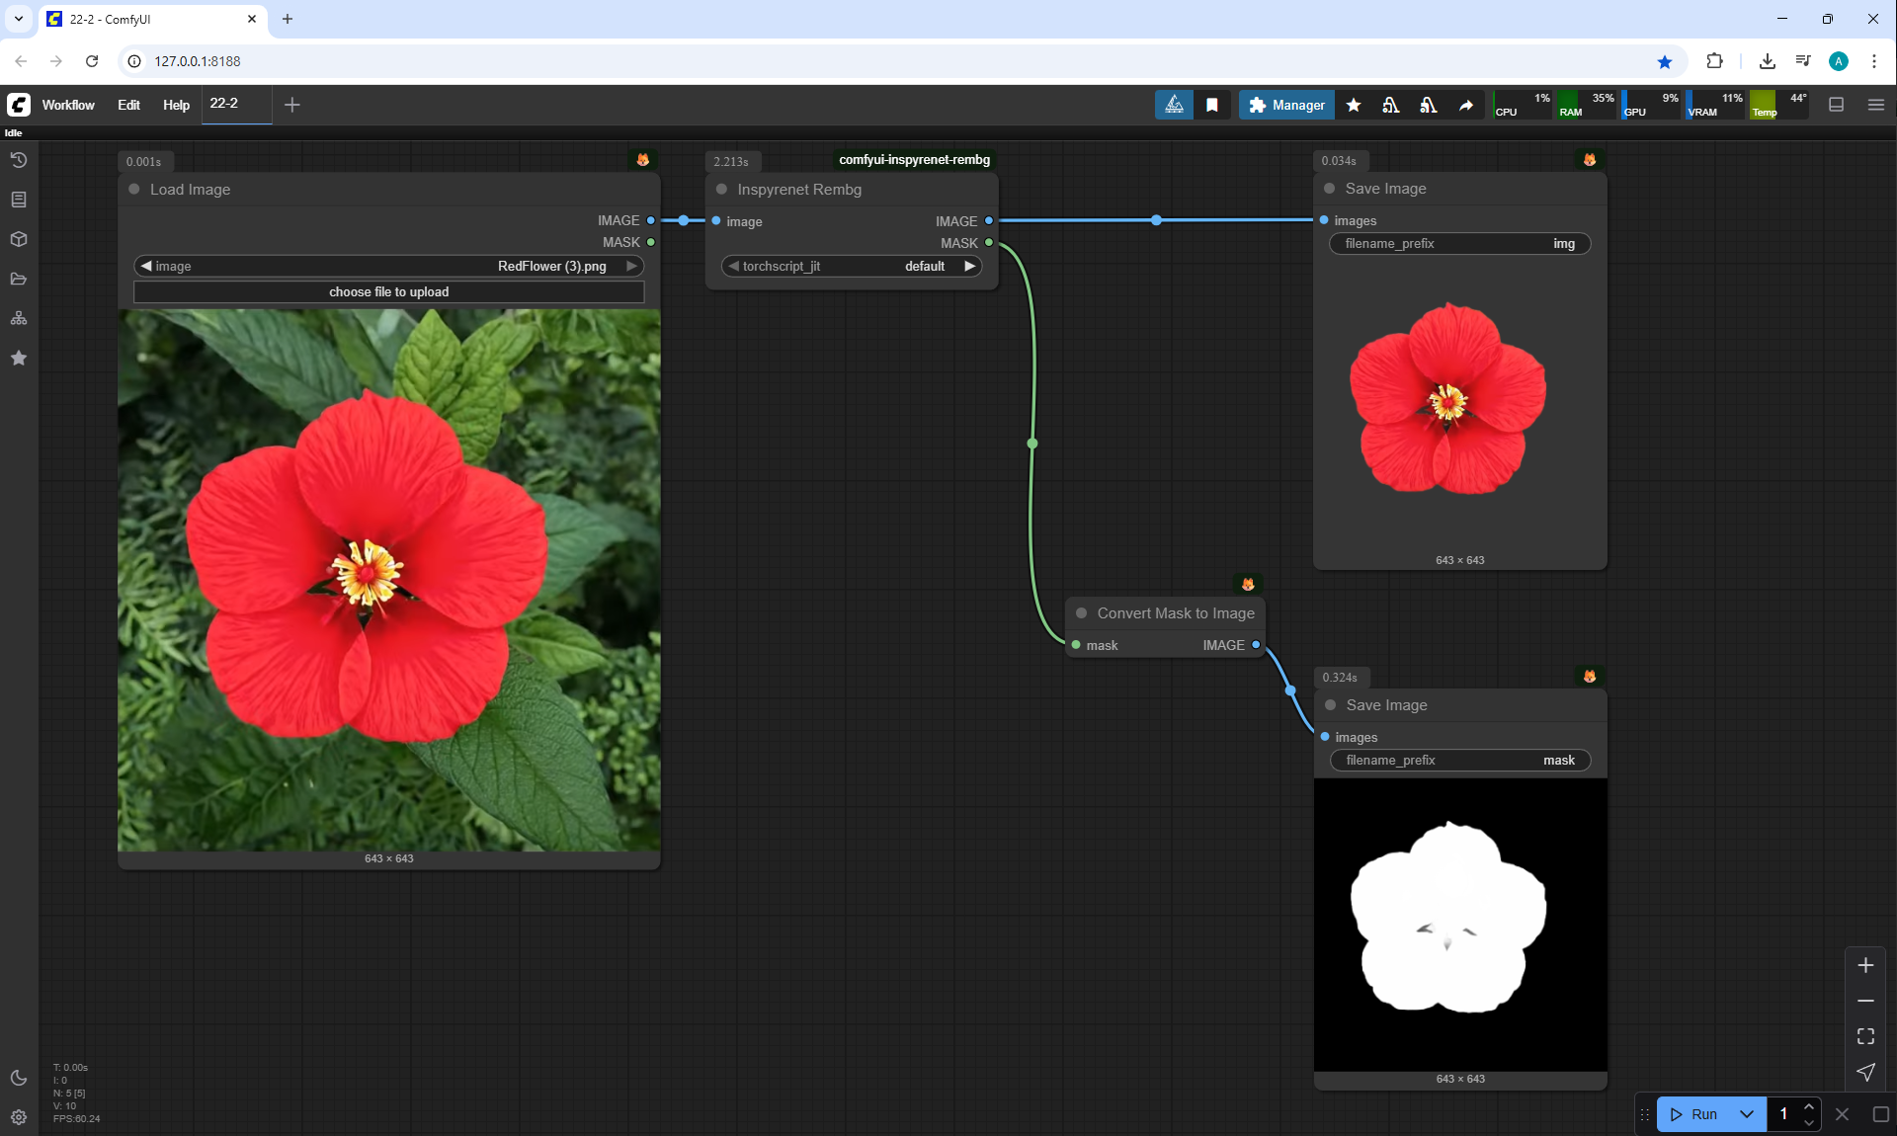Click the bookmark icon beside Manager

coord(1212,105)
